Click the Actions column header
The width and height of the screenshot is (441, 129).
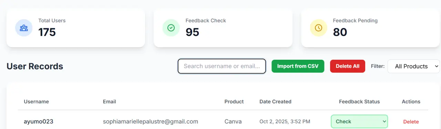pyautogui.click(x=411, y=102)
